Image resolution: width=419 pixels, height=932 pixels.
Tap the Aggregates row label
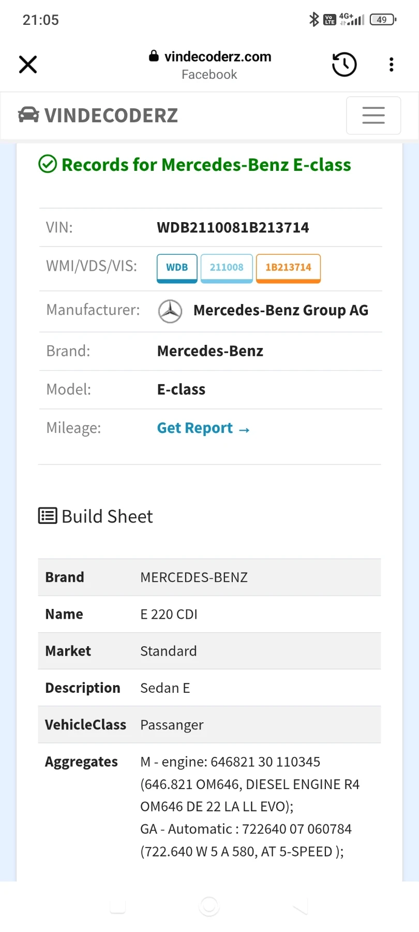81,762
